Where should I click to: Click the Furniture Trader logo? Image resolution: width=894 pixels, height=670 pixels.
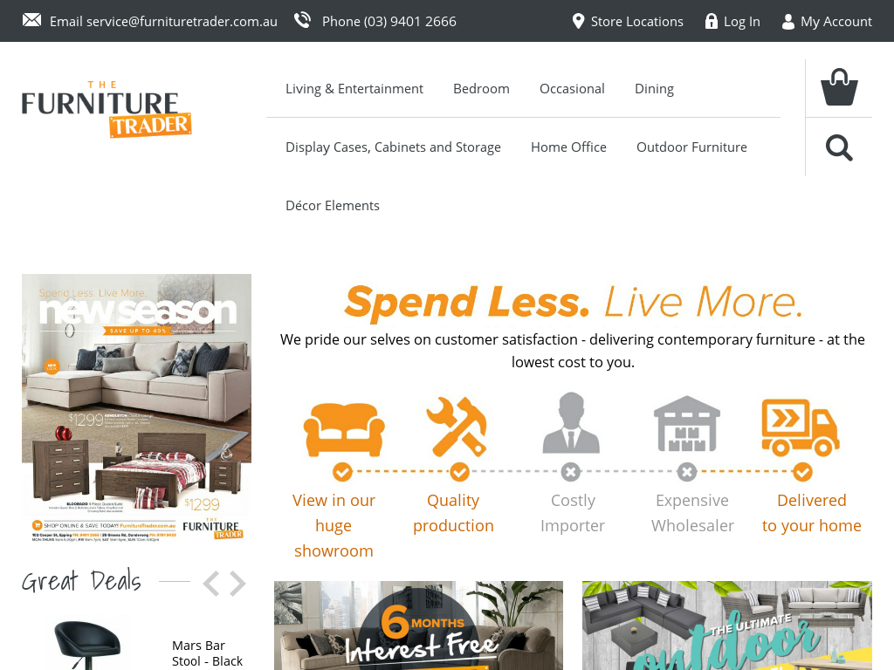[107, 109]
